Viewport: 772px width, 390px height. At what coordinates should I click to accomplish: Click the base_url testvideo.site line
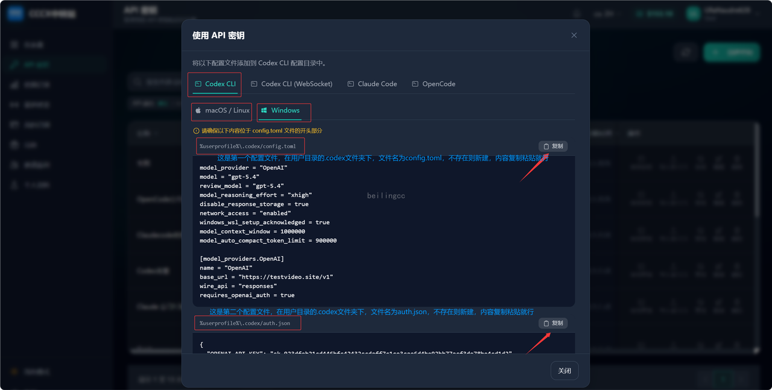tap(267, 277)
